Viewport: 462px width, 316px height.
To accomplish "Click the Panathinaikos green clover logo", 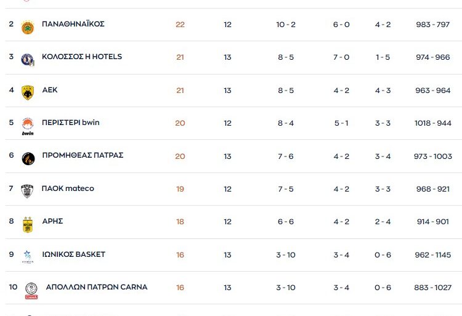I will (x=27, y=27).
